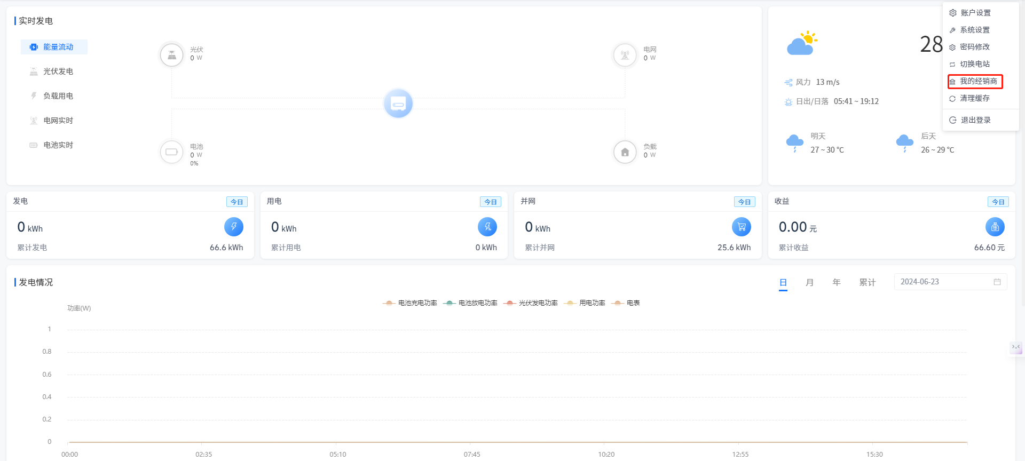
Task: Click the central inverter icon
Action: click(398, 104)
